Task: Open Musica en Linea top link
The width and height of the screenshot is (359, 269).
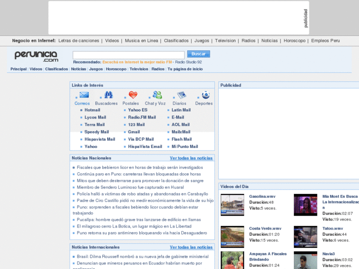Action: point(142,41)
